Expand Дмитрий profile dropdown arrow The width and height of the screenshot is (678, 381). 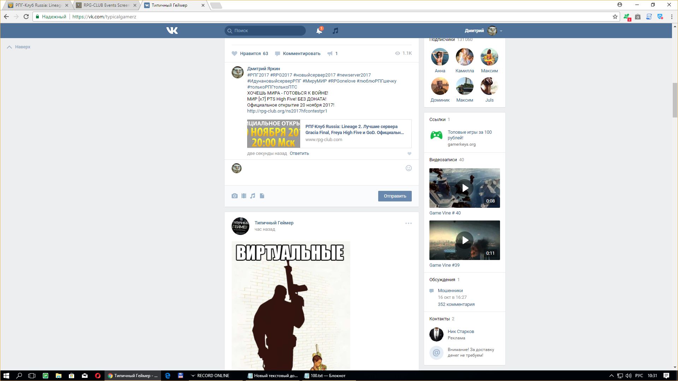coord(501,31)
